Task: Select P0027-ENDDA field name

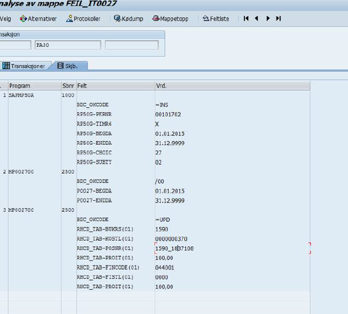Action: point(94,200)
